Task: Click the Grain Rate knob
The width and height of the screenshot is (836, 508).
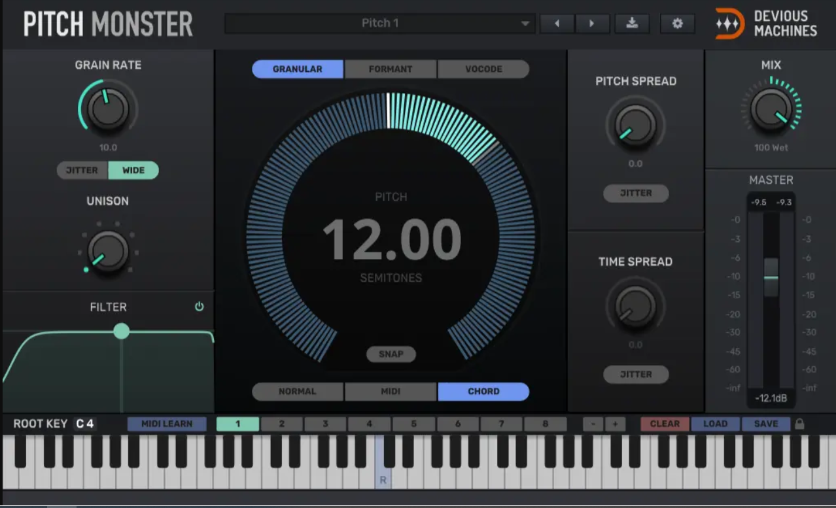Action: [x=108, y=109]
